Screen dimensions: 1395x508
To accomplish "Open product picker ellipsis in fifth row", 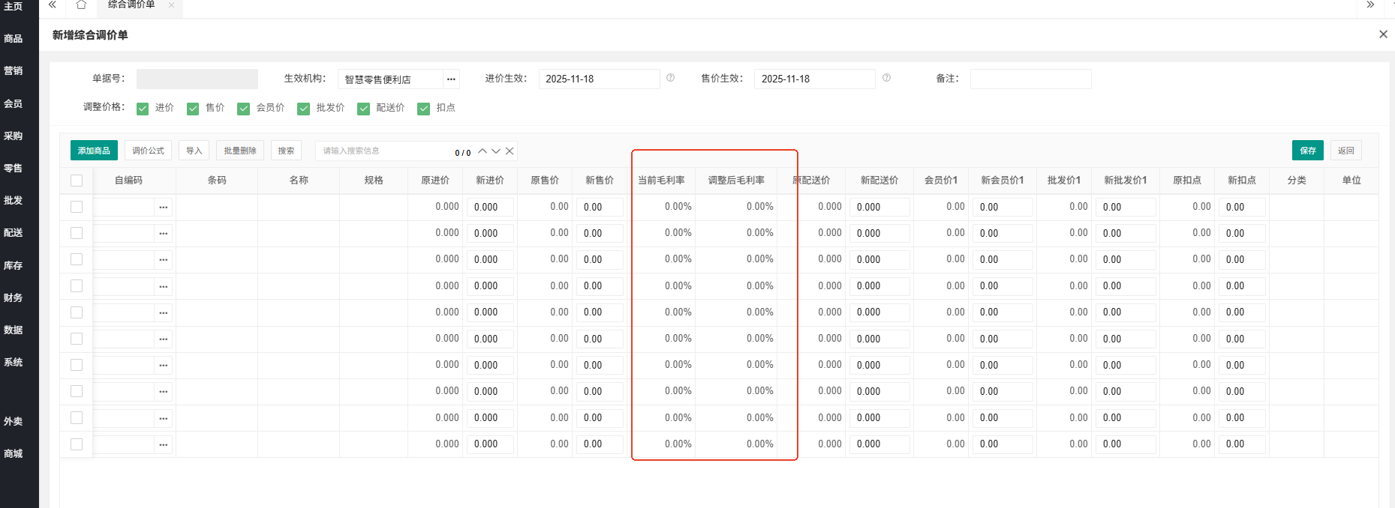I will [x=164, y=312].
